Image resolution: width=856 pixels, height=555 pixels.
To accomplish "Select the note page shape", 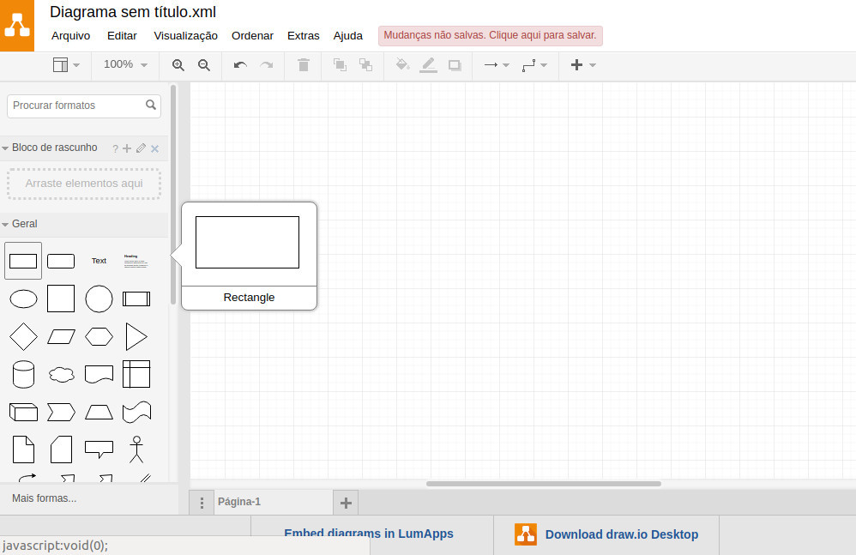I will (23, 449).
